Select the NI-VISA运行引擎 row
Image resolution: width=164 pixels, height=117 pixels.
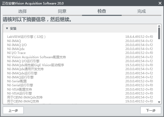click(x=80, y=93)
